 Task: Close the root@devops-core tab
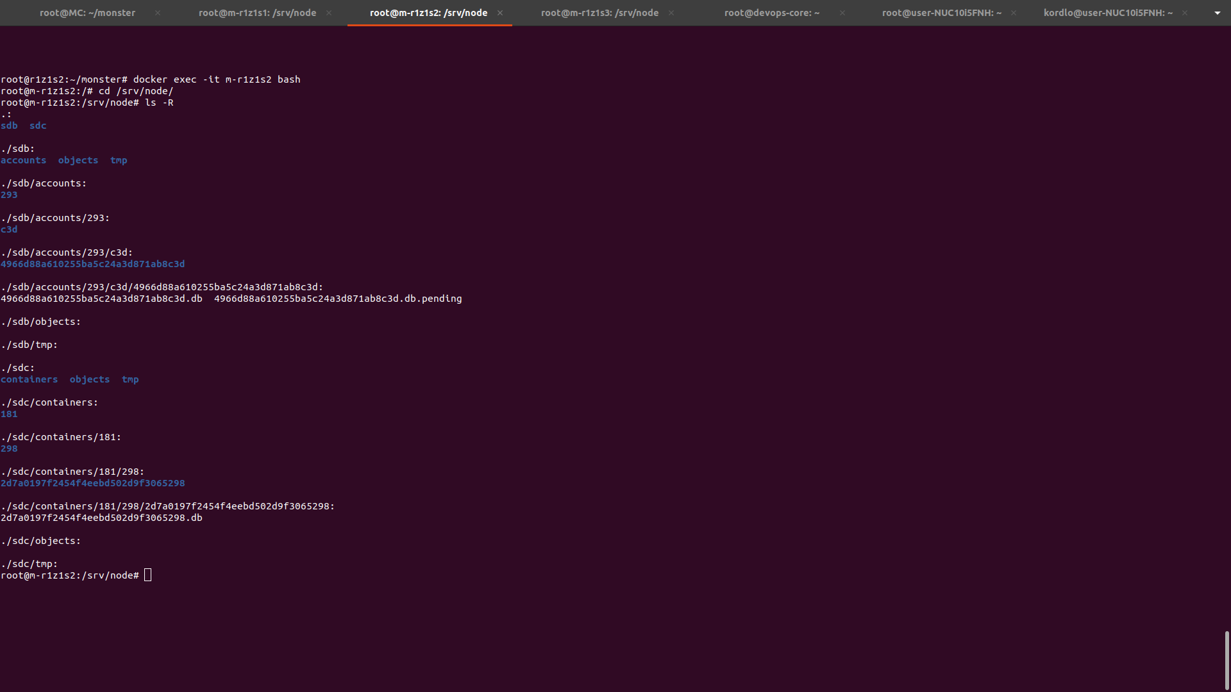pos(842,13)
